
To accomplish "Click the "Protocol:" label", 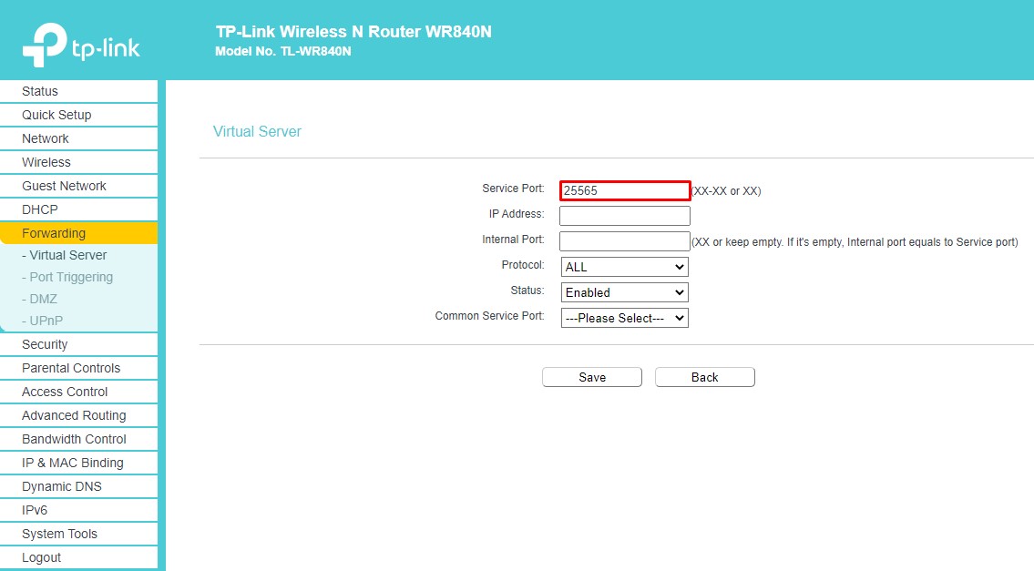I will pos(523,265).
